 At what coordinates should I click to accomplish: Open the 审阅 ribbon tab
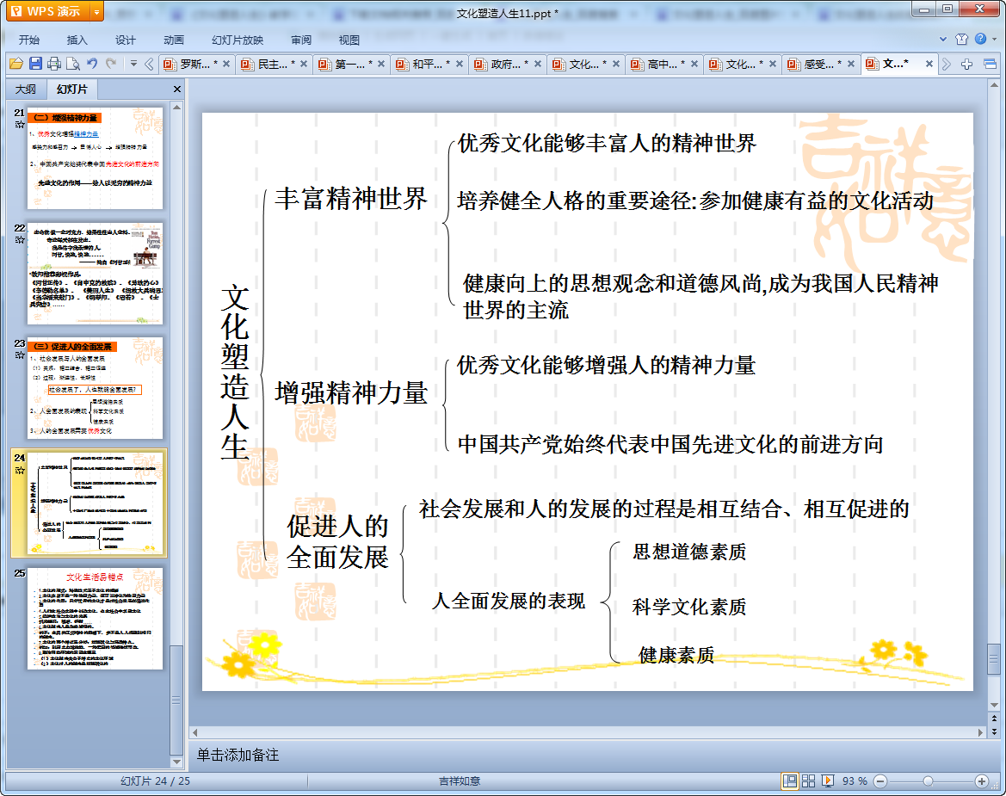(x=301, y=40)
